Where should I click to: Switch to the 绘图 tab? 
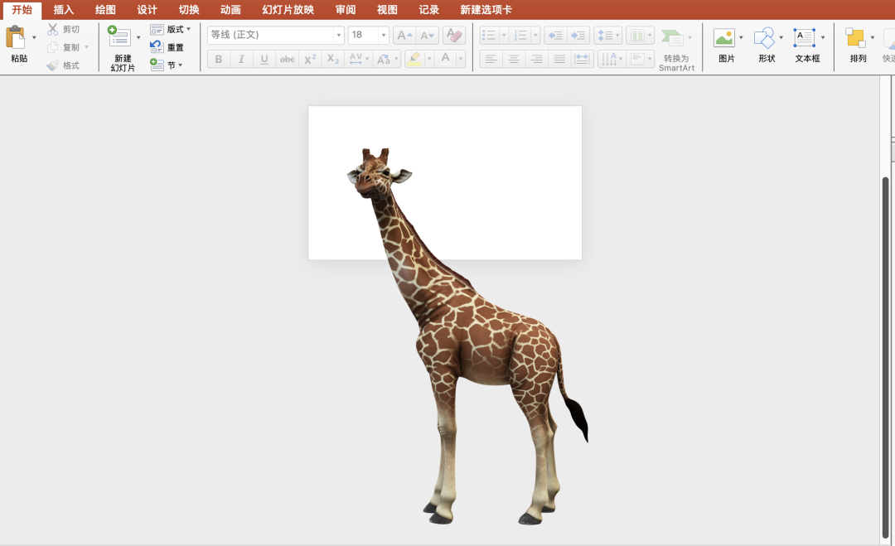click(105, 10)
